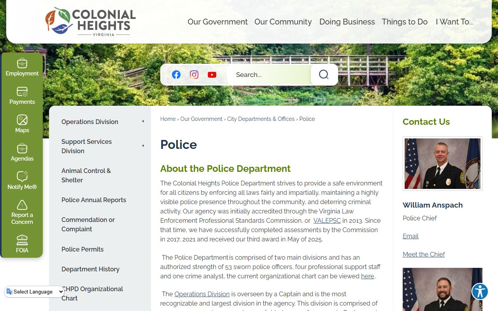Open Police Permits link
The image size is (498, 311).
[x=82, y=249]
